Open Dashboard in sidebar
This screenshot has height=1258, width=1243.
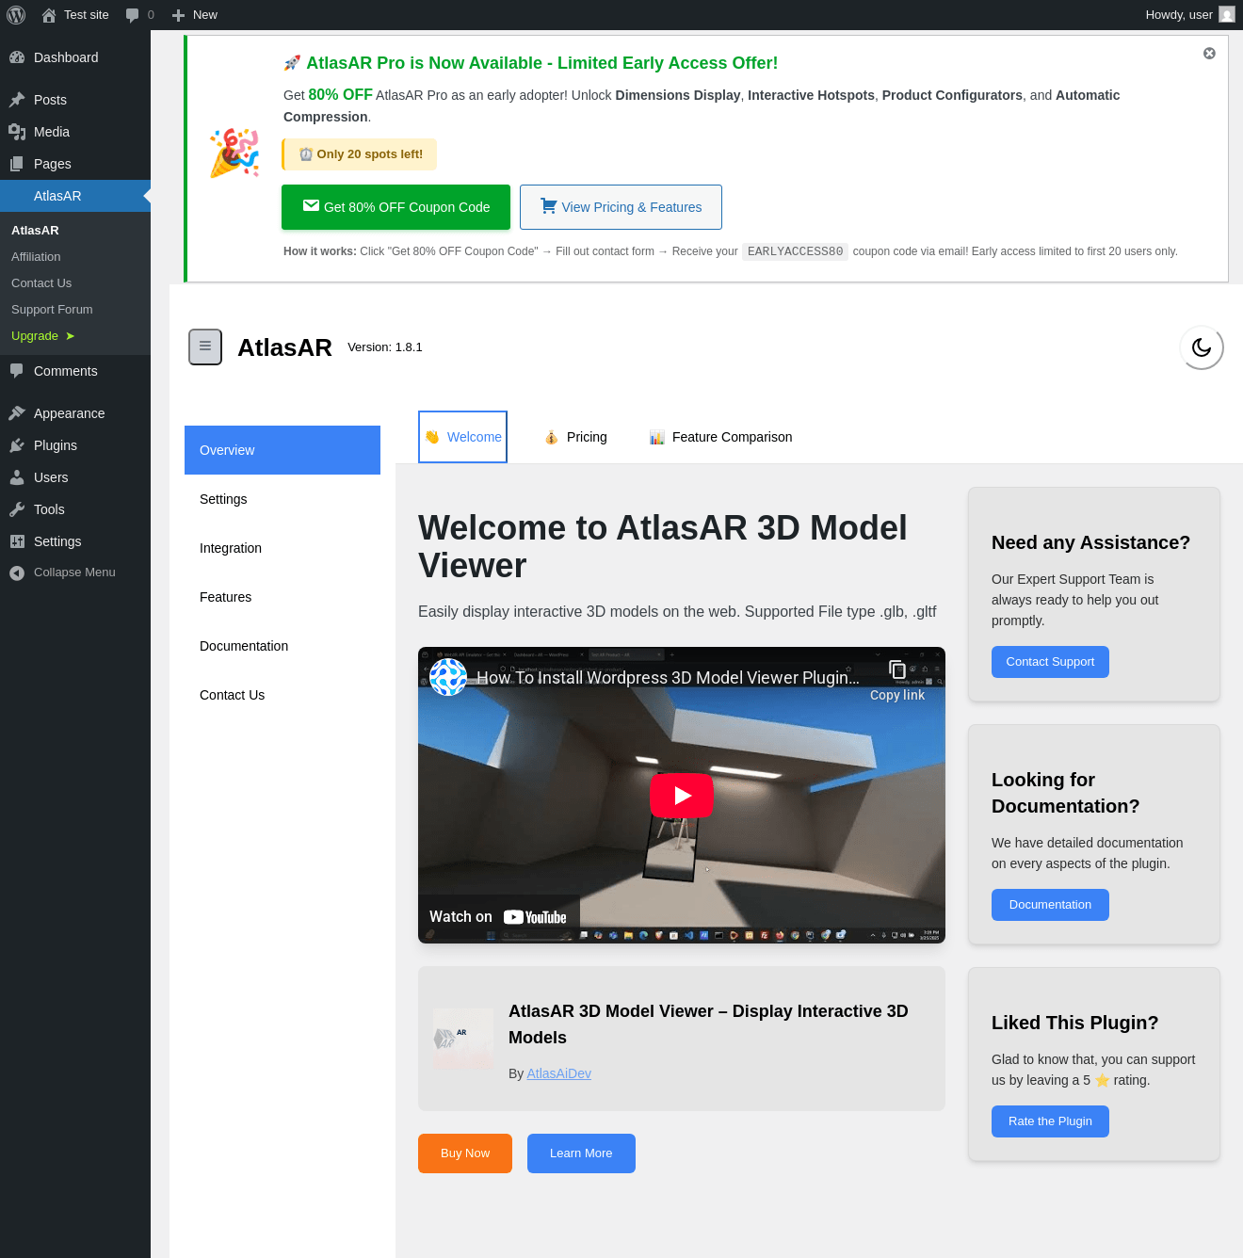tap(75, 57)
